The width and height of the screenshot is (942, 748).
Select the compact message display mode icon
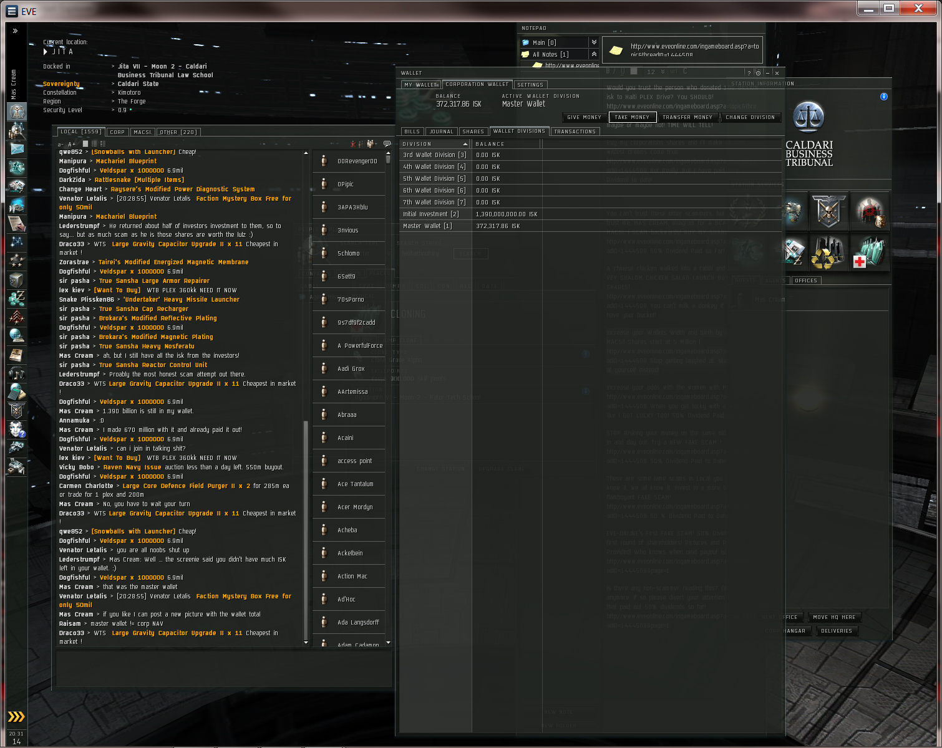coord(94,144)
